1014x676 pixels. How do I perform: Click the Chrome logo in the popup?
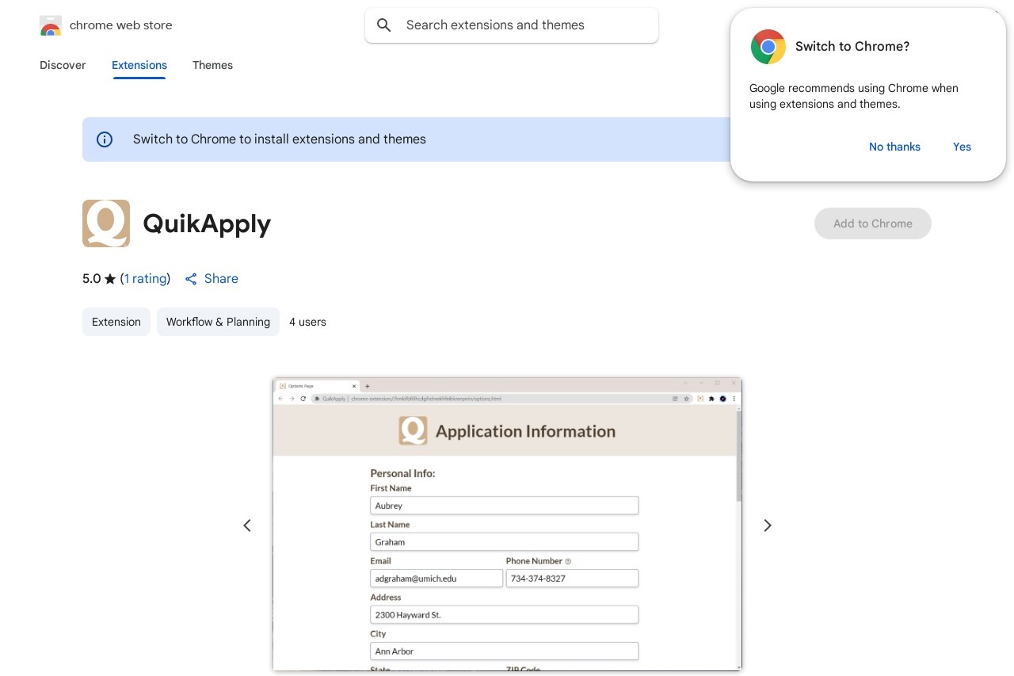[768, 47]
